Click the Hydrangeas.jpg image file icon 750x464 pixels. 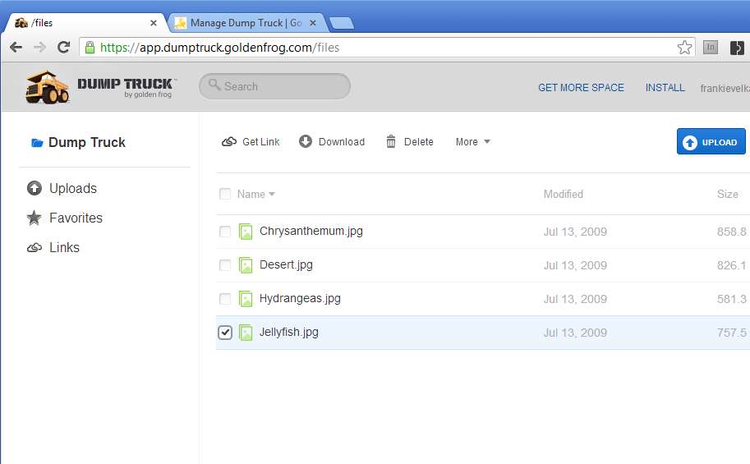pyautogui.click(x=246, y=299)
